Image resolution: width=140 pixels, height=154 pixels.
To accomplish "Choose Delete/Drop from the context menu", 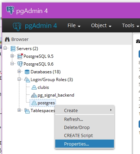I will [x=84, y=128].
